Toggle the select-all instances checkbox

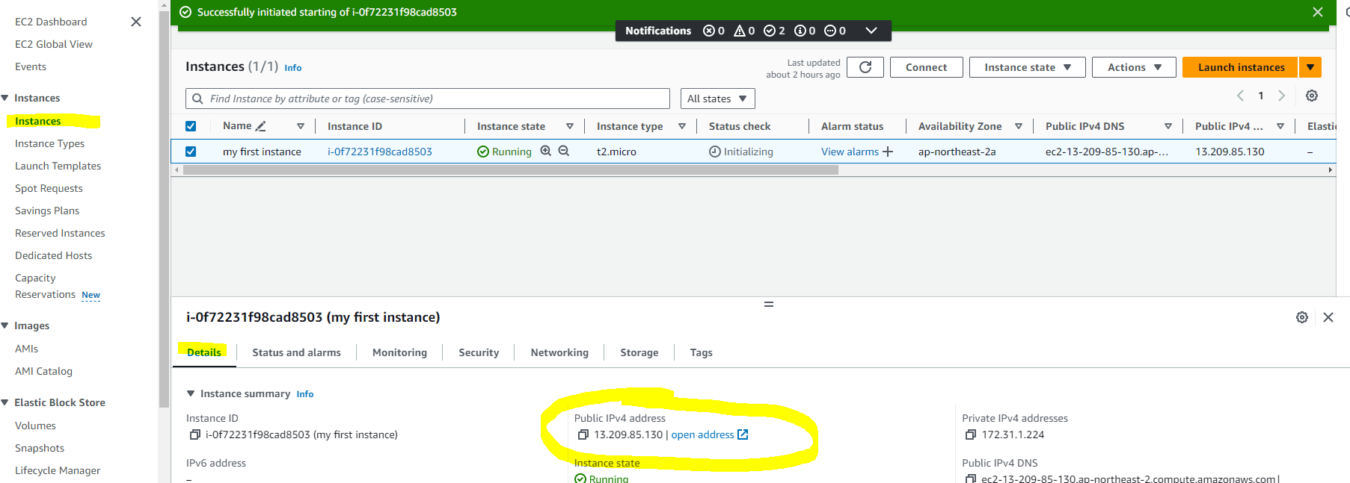coord(191,126)
